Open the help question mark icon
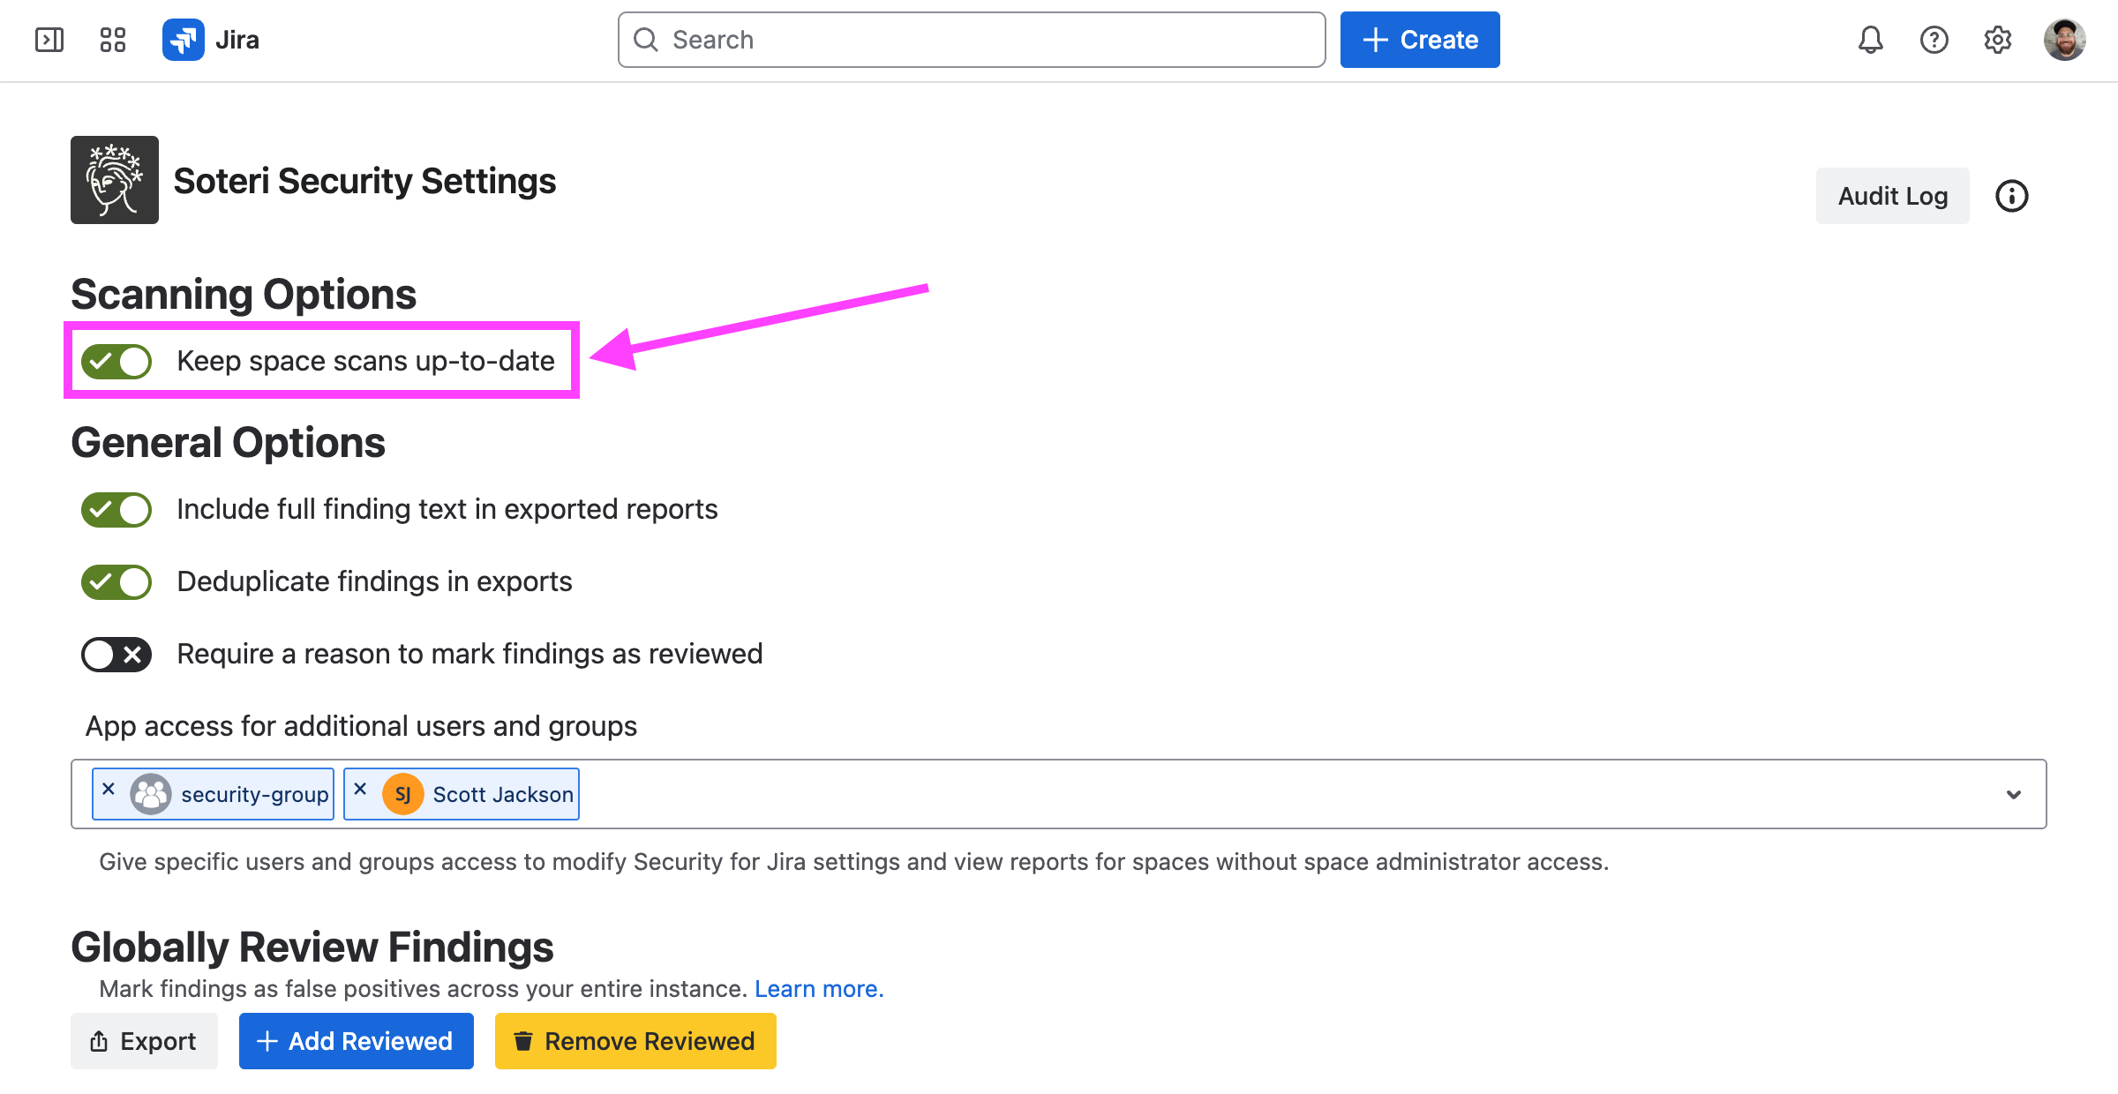The height and width of the screenshot is (1094, 2118). [x=1934, y=40]
